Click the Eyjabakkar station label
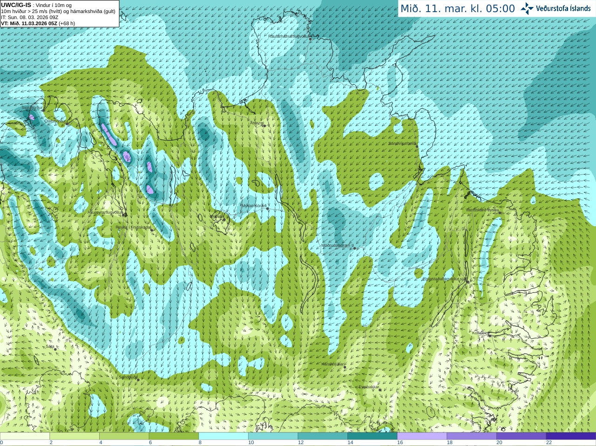 (369, 387)
